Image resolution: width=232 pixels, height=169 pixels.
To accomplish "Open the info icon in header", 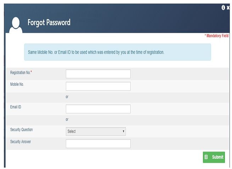I will click(223, 7).
